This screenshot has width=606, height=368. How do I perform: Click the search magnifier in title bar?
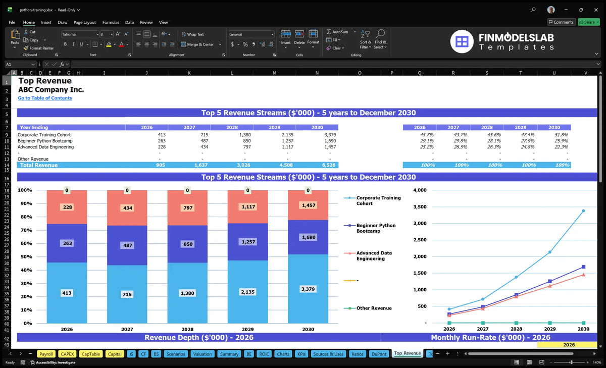coord(534,10)
